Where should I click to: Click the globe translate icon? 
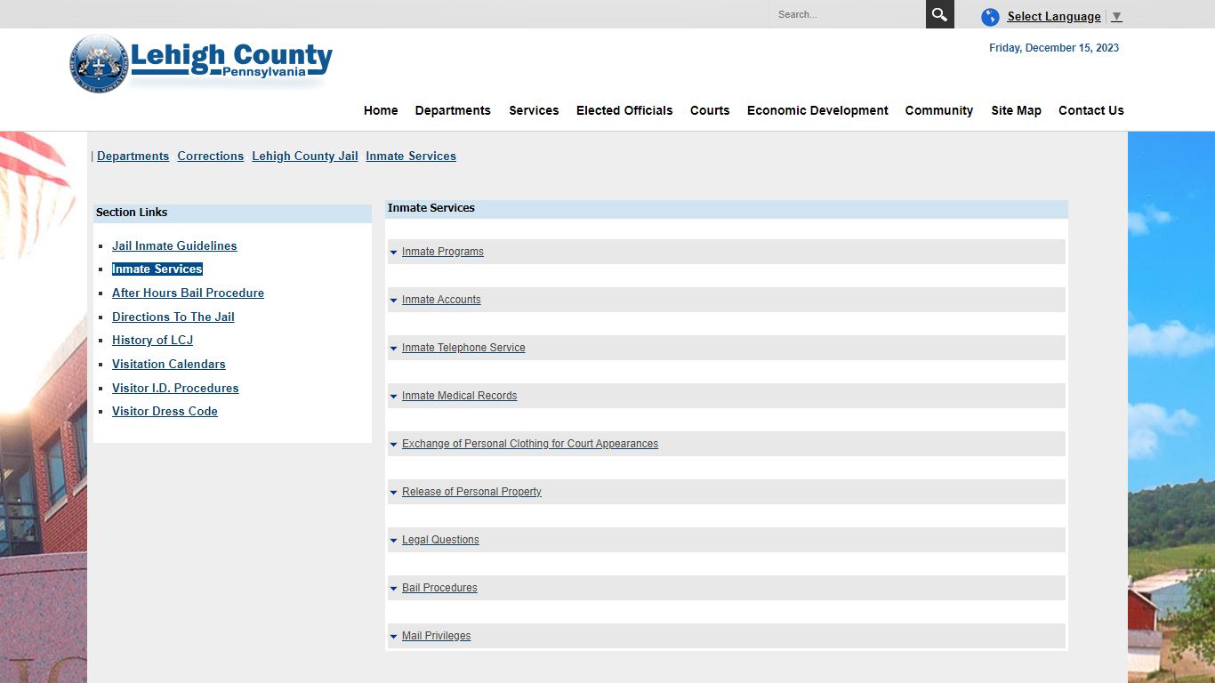(990, 17)
